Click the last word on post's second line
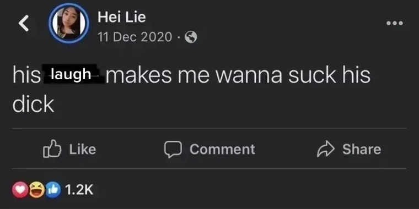Viewport: 419px width, 209px height. click(x=34, y=105)
